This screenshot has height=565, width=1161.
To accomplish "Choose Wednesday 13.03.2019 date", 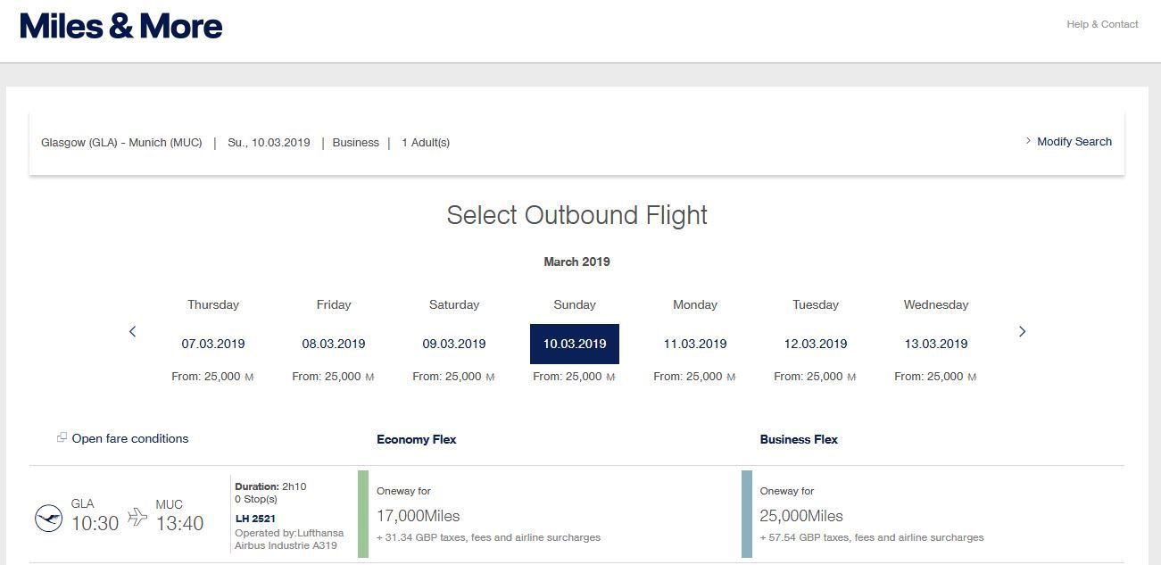I will (x=936, y=344).
